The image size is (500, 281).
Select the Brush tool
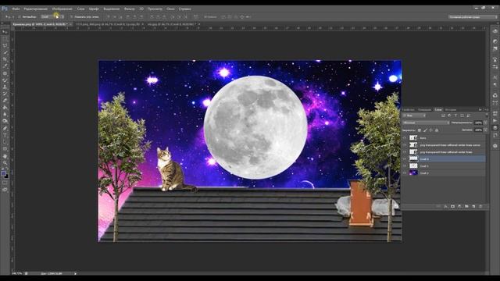point(5,80)
